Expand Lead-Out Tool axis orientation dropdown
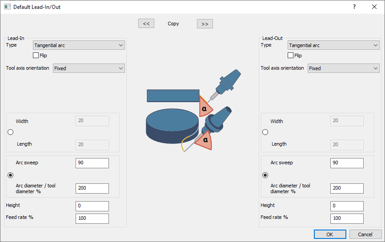 343,68
